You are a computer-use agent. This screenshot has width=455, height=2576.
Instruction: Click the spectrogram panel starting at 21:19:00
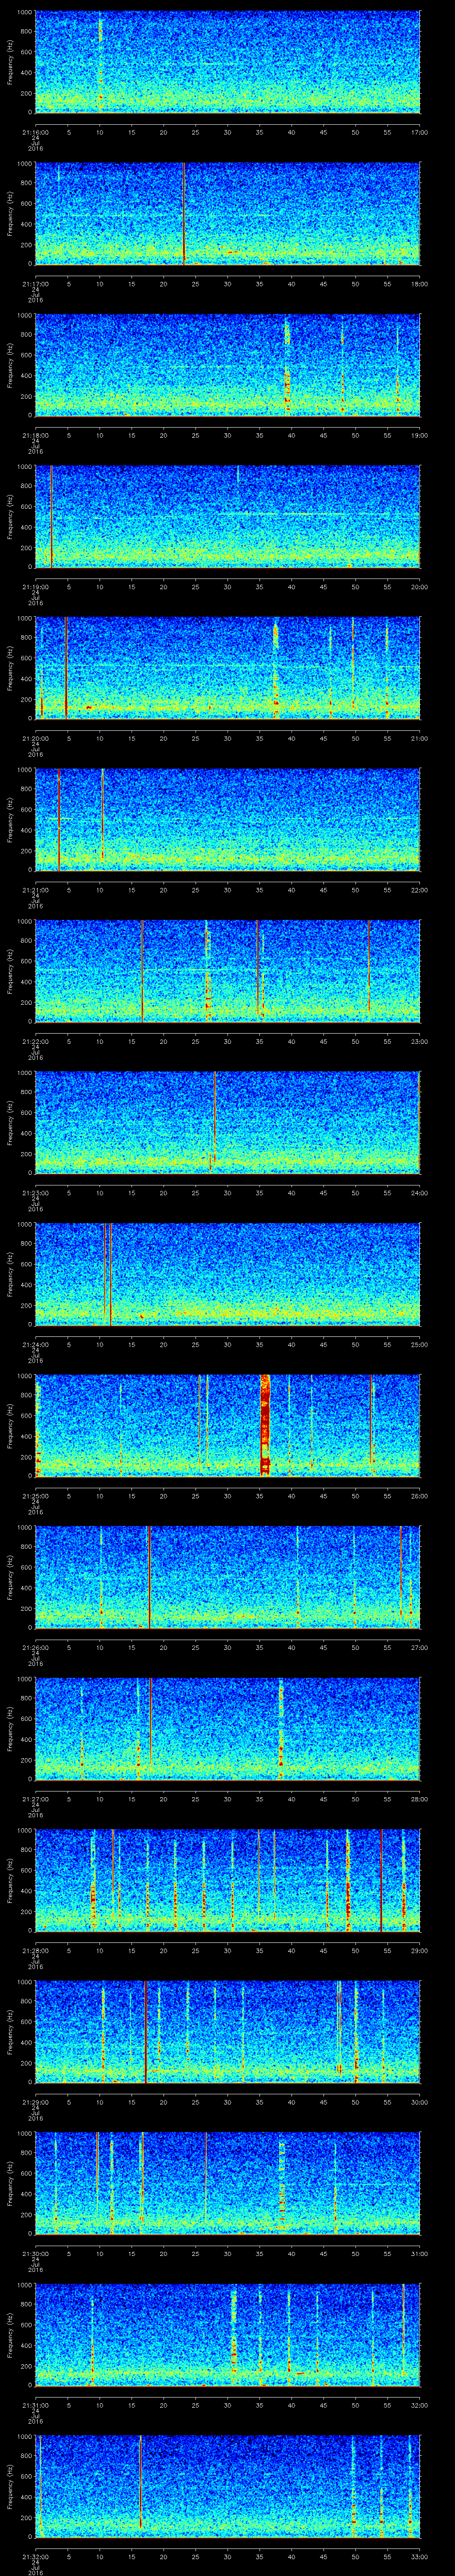coord(228,517)
